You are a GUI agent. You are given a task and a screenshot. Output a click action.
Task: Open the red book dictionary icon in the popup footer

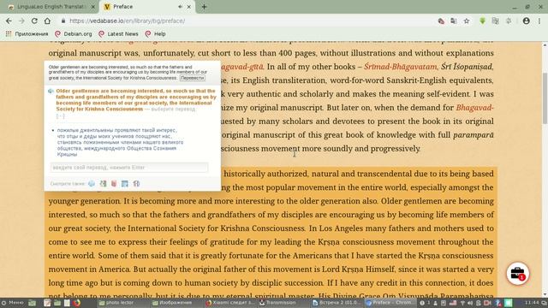point(114,183)
